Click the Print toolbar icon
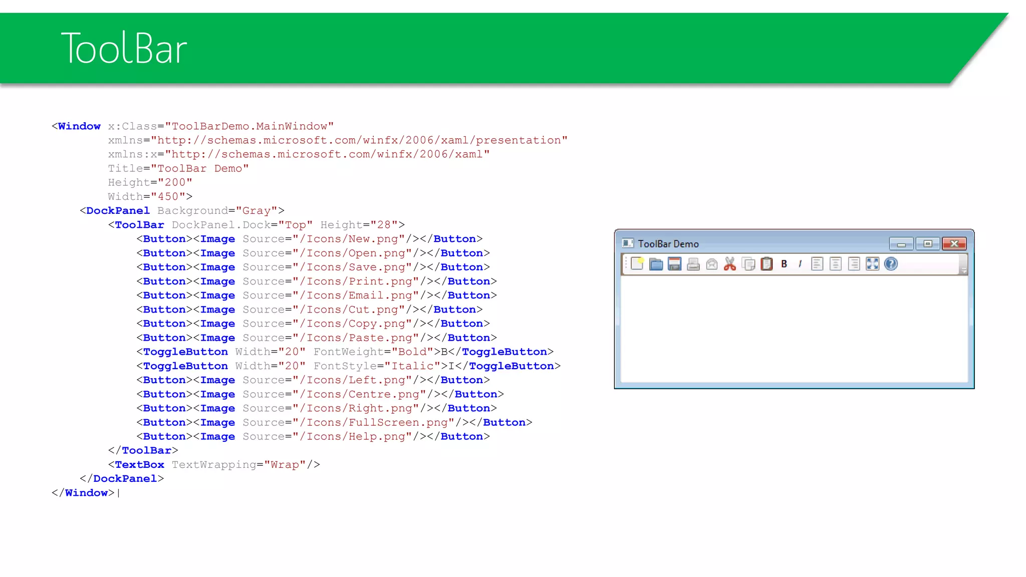Viewport: 1026px width, 577px height. pos(693,264)
